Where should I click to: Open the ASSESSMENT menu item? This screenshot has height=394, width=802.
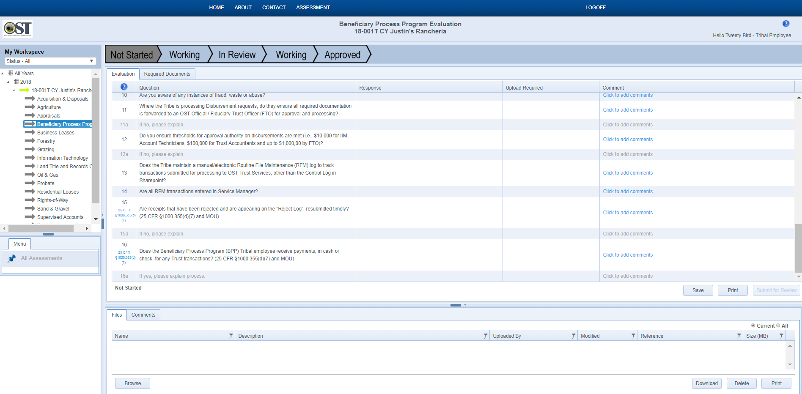pyautogui.click(x=313, y=8)
